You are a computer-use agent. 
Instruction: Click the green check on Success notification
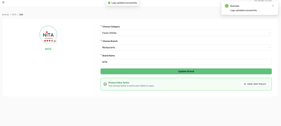coord(227,6)
